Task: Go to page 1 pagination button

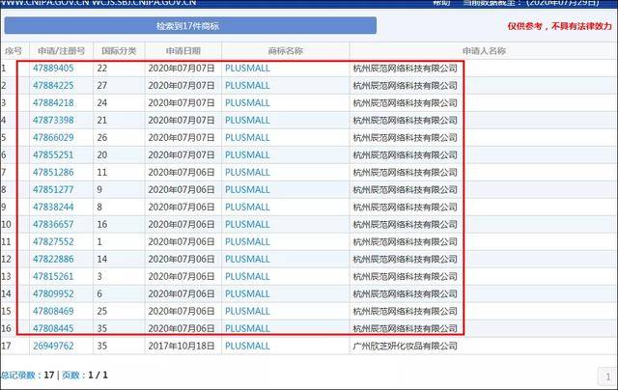Action: (607, 376)
